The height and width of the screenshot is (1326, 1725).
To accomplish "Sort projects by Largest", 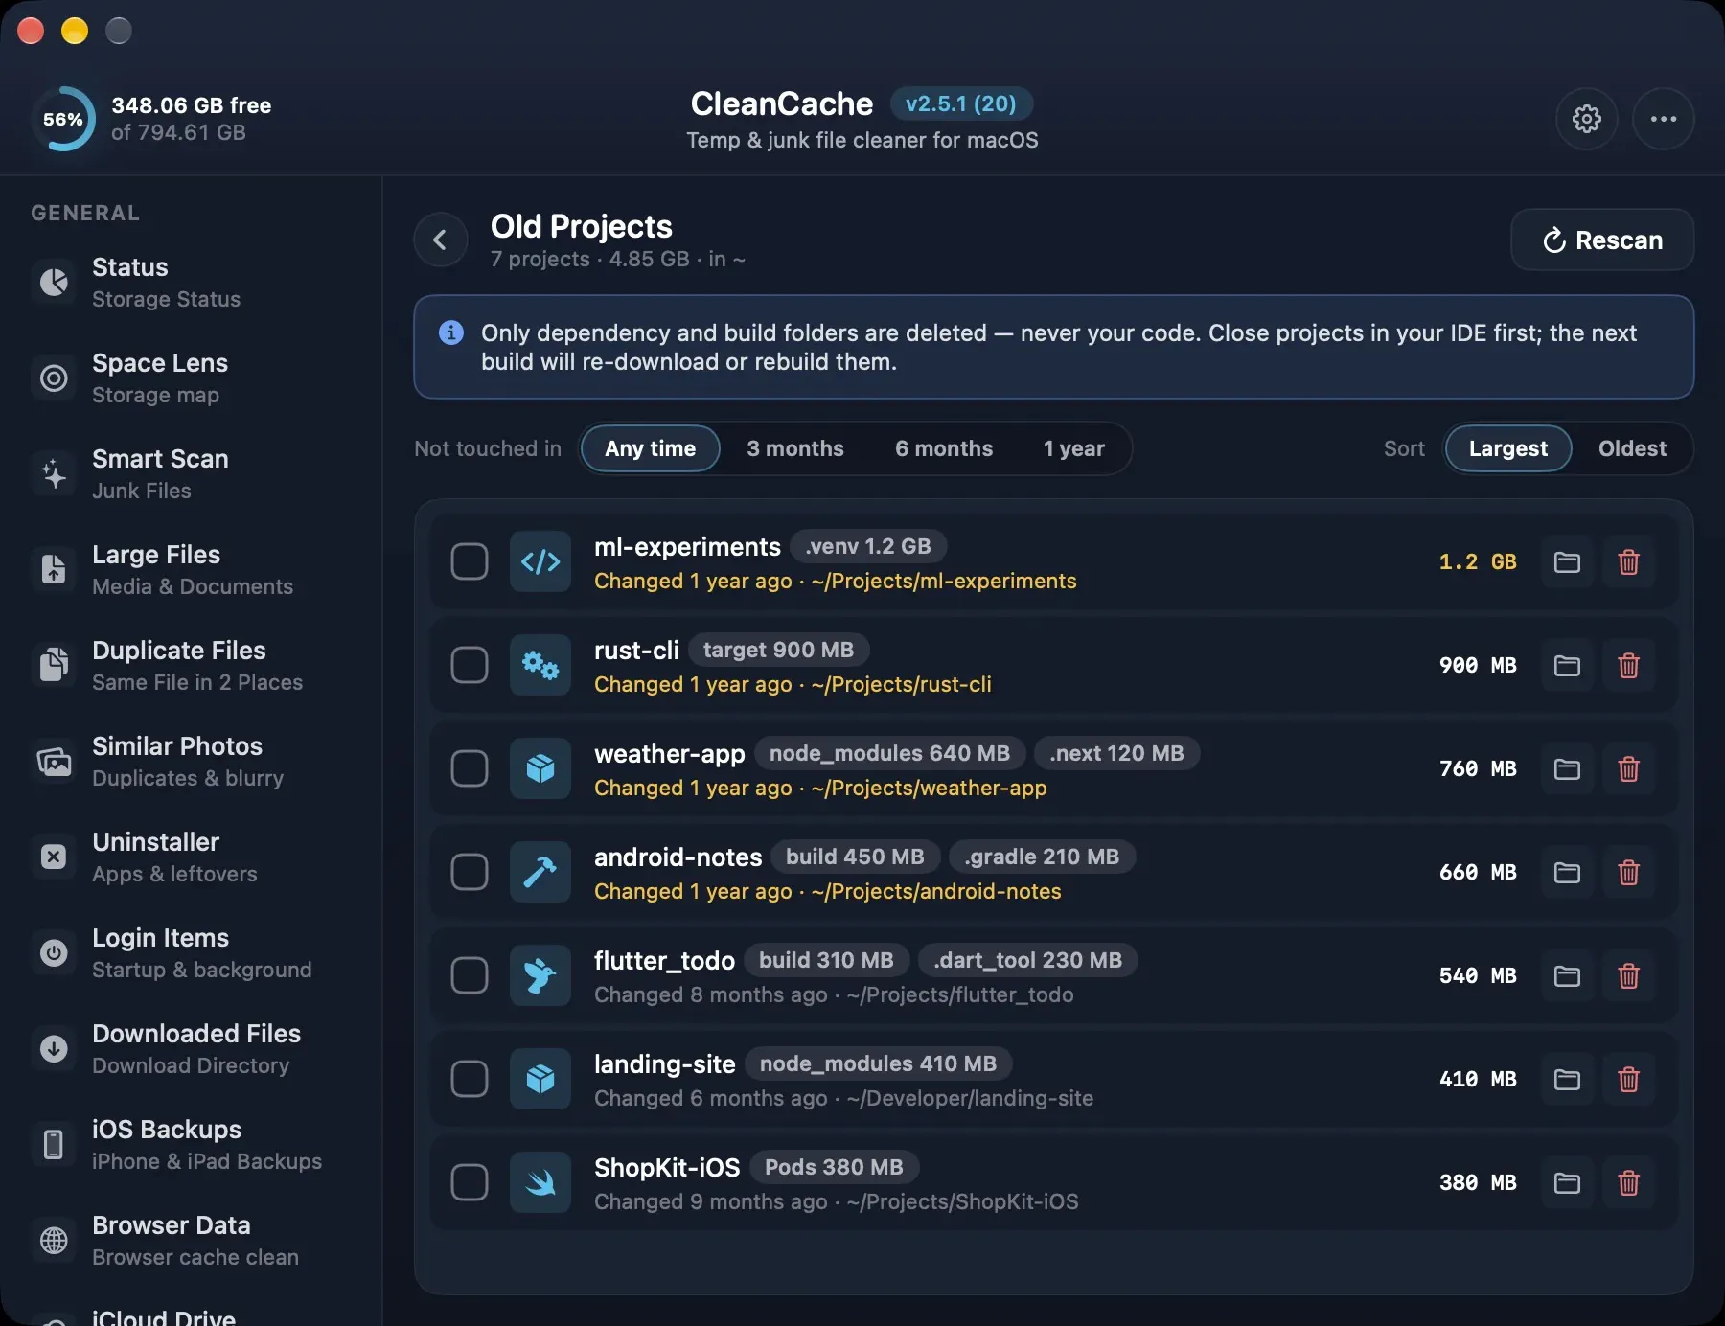I will click(x=1508, y=448).
